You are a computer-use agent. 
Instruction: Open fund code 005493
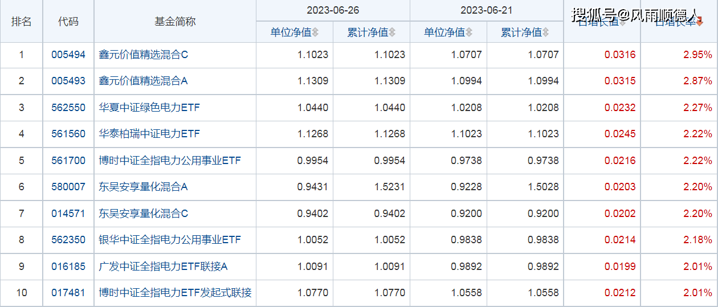[68, 81]
